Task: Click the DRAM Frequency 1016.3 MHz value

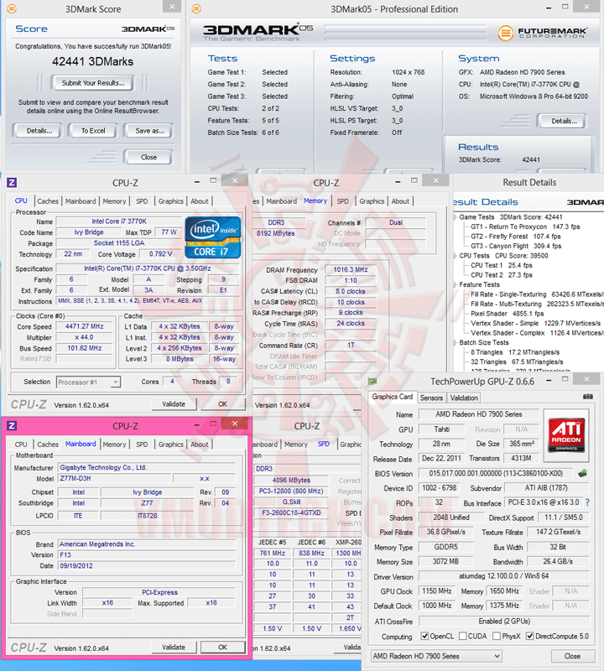Action: coord(350,269)
